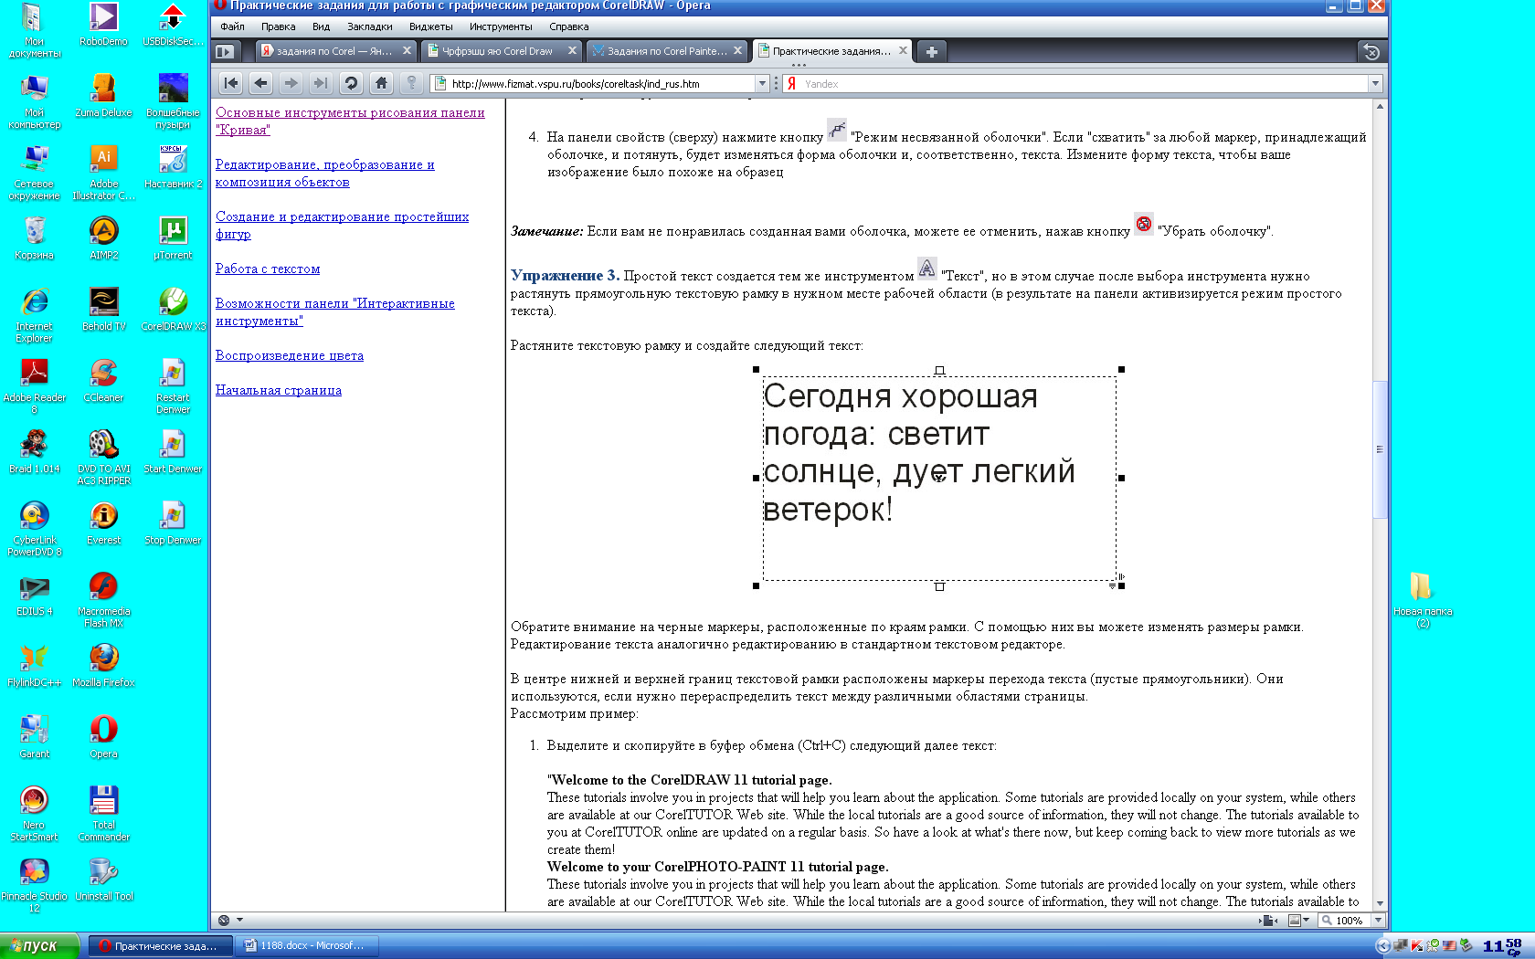This screenshot has width=1535, height=959.
Task: Open the Закладки menu
Action: (x=369, y=26)
